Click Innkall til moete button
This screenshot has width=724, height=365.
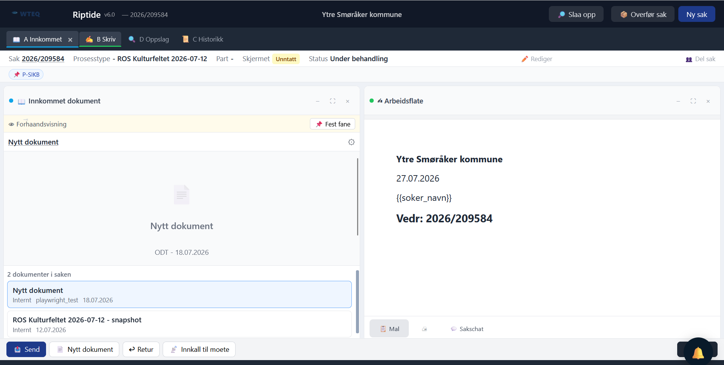point(199,350)
